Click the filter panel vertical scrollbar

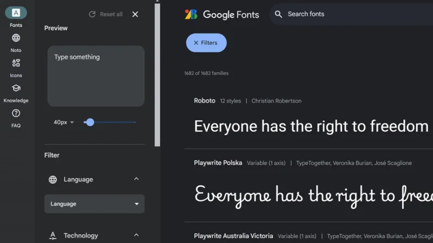[x=158, y=75]
